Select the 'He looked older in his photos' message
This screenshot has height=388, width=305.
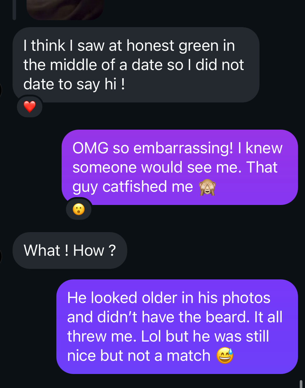tap(177, 327)
